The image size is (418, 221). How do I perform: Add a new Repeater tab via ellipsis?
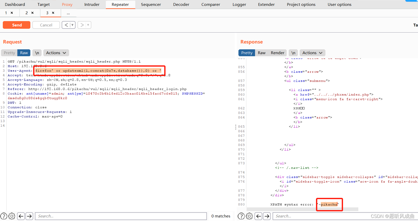[68, 13]
